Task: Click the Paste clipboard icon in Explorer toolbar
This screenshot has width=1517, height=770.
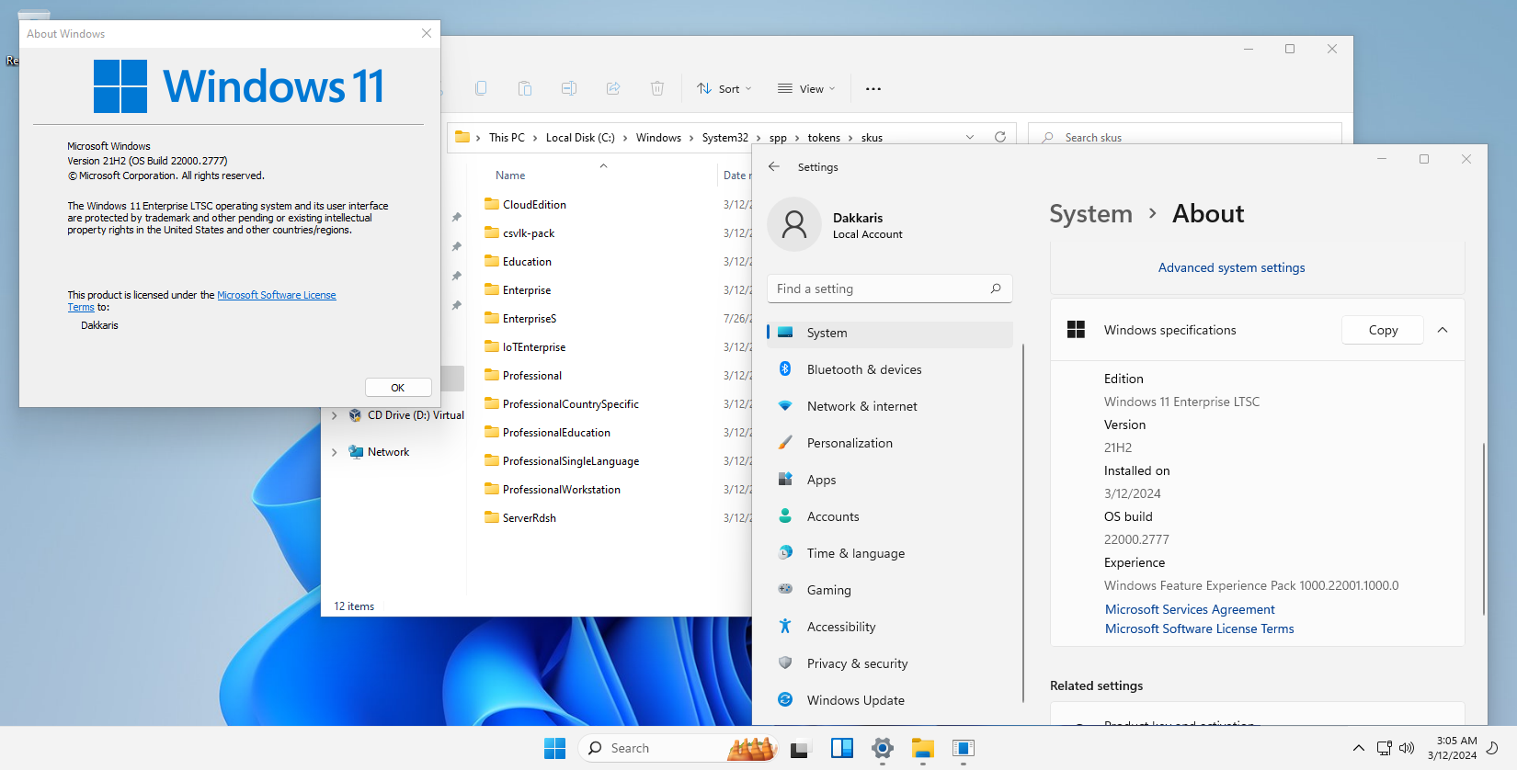Action: tap(525, 88)
